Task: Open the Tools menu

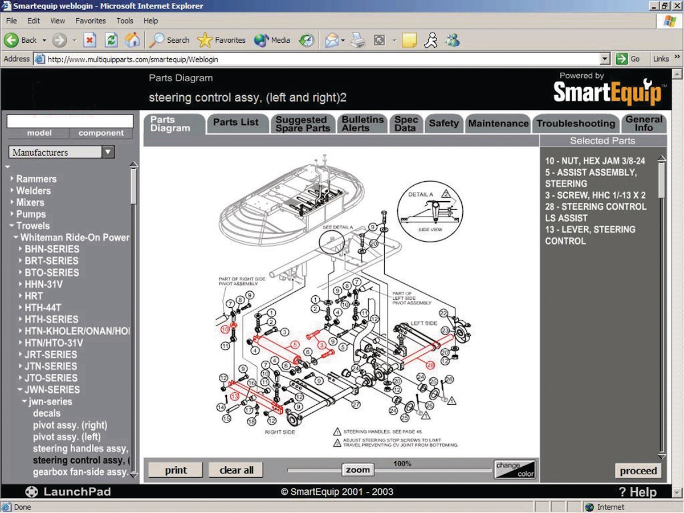Action: point(125,21)
